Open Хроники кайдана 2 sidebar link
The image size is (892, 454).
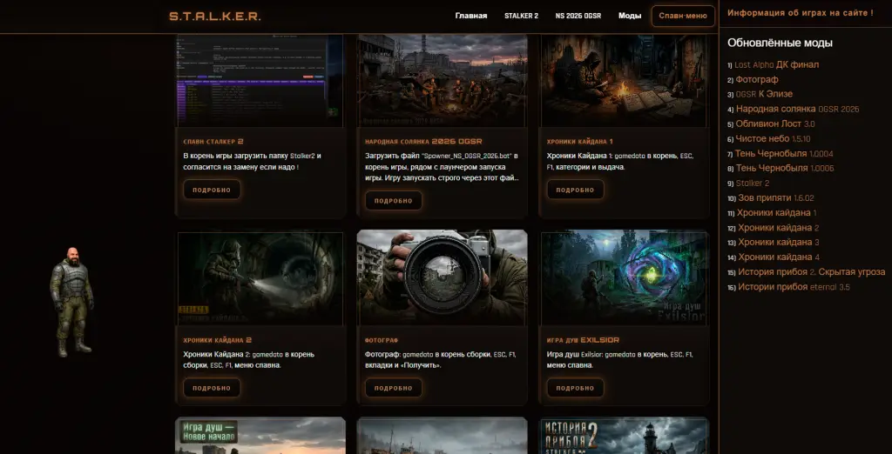(778, 228)
